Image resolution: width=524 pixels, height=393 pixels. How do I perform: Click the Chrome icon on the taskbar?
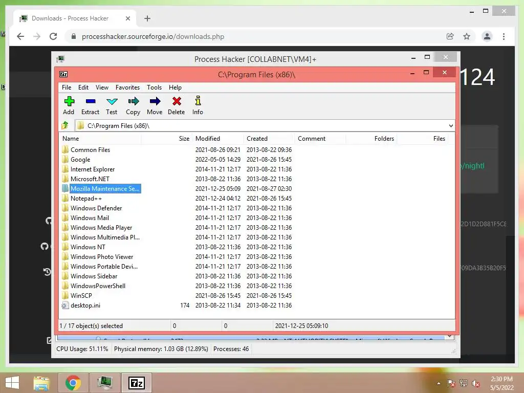click(73, 383)
